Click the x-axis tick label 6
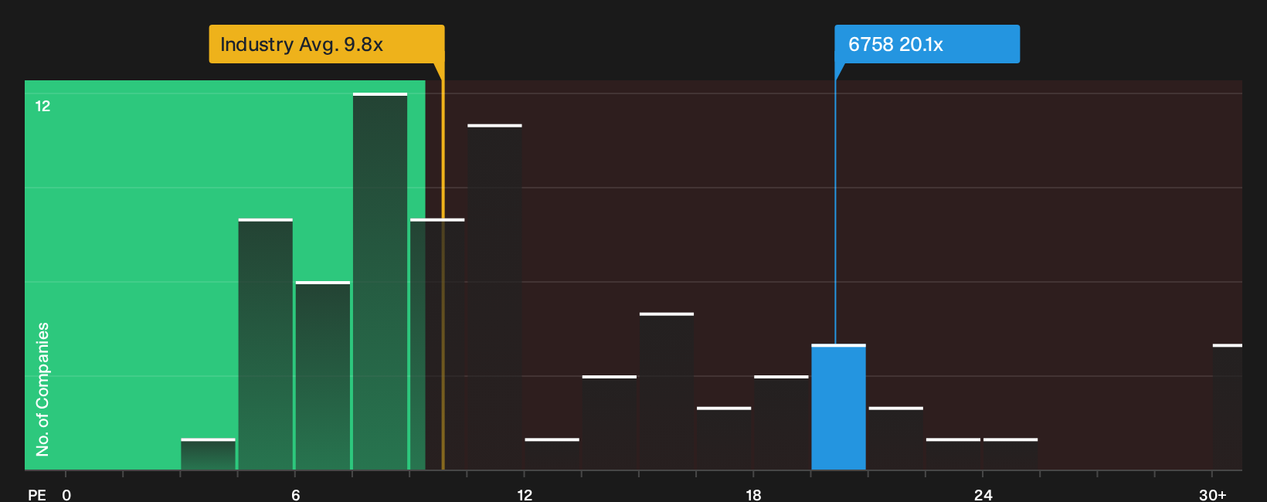The width and height of the screenshot is (1267, 502). (296, 495)
